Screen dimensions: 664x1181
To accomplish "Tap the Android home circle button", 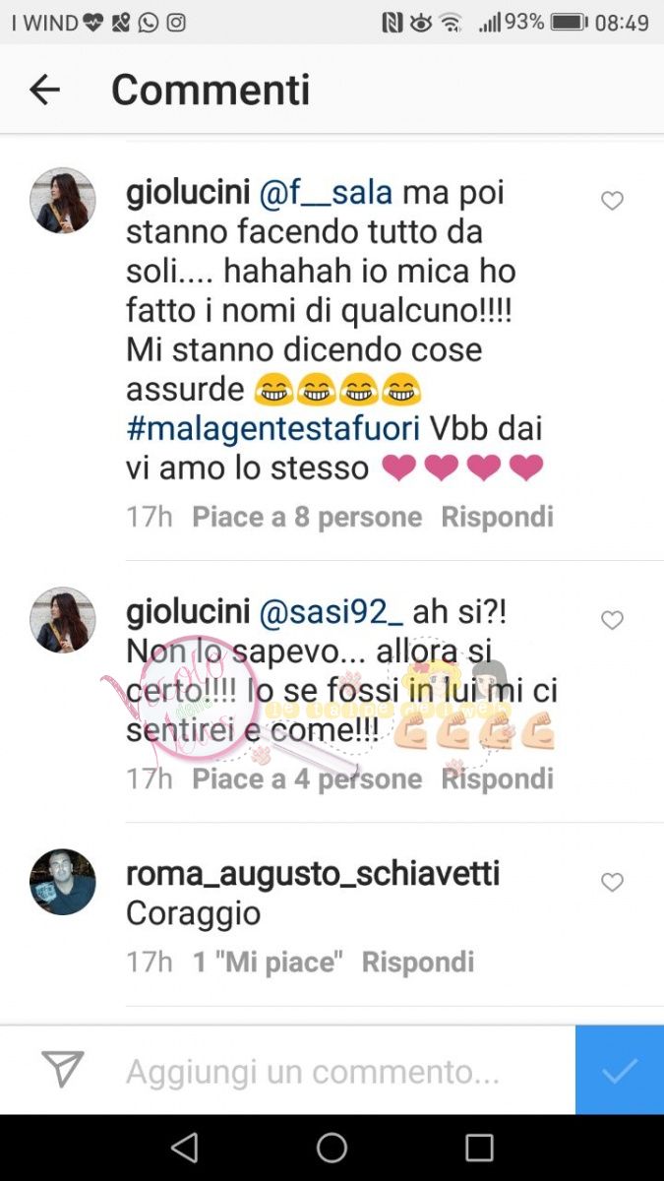I will [x=332, y=1148].
